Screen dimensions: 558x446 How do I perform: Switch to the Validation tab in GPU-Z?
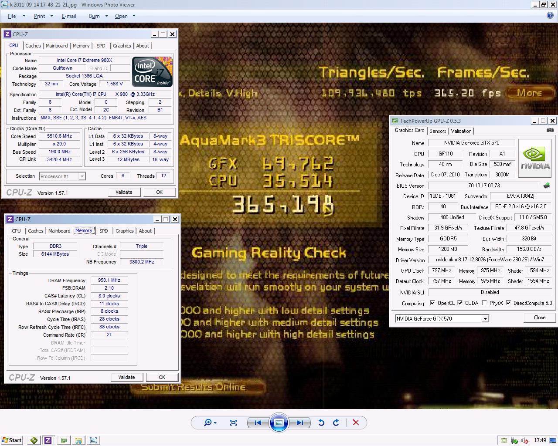click(461, 131)
